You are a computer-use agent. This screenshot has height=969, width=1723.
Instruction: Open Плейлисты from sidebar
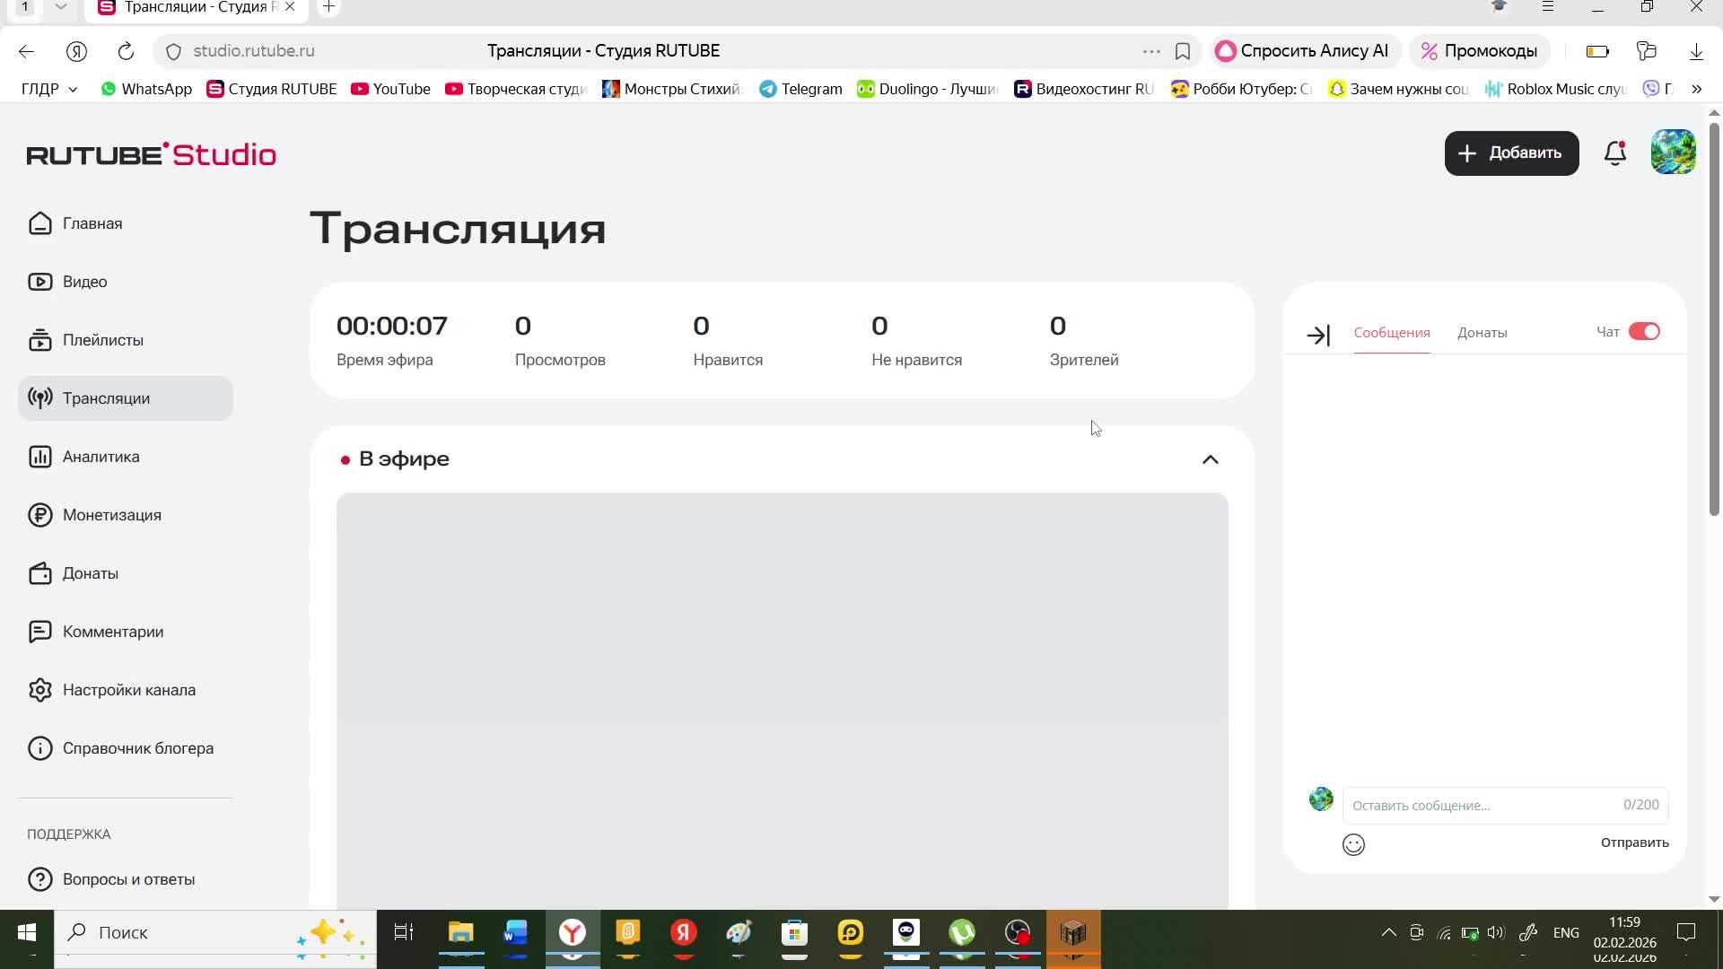tap(102, 340)
